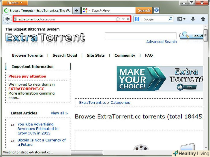Open the Search Cloud menu item

[x=65, y=55]
